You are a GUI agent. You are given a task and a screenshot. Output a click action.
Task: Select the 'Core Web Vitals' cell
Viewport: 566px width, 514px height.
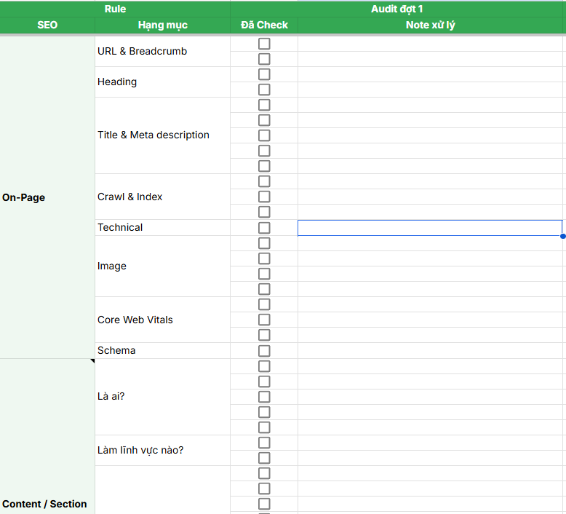pos(162,320)
